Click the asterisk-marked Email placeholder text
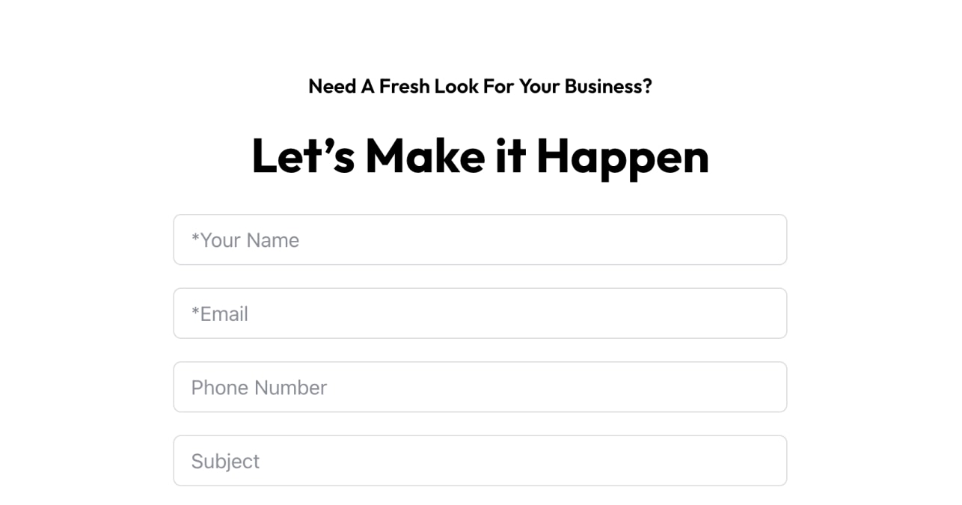Viewport: 962px width, 505px height. pyautogui.click(x=218, y=313)
